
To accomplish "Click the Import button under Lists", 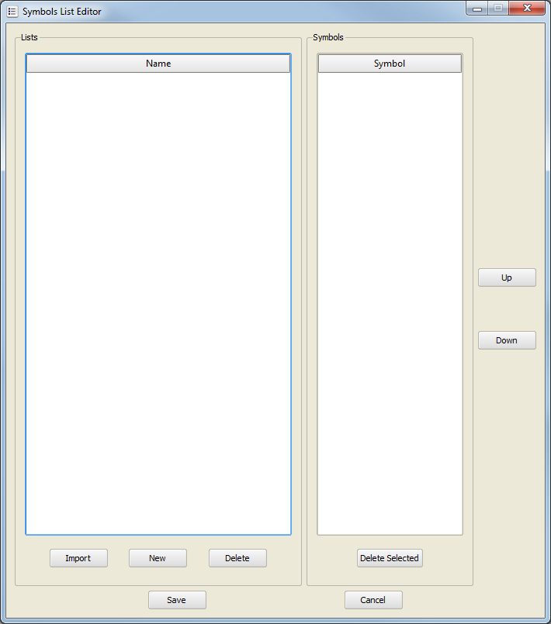I will [x=78, y=558].
